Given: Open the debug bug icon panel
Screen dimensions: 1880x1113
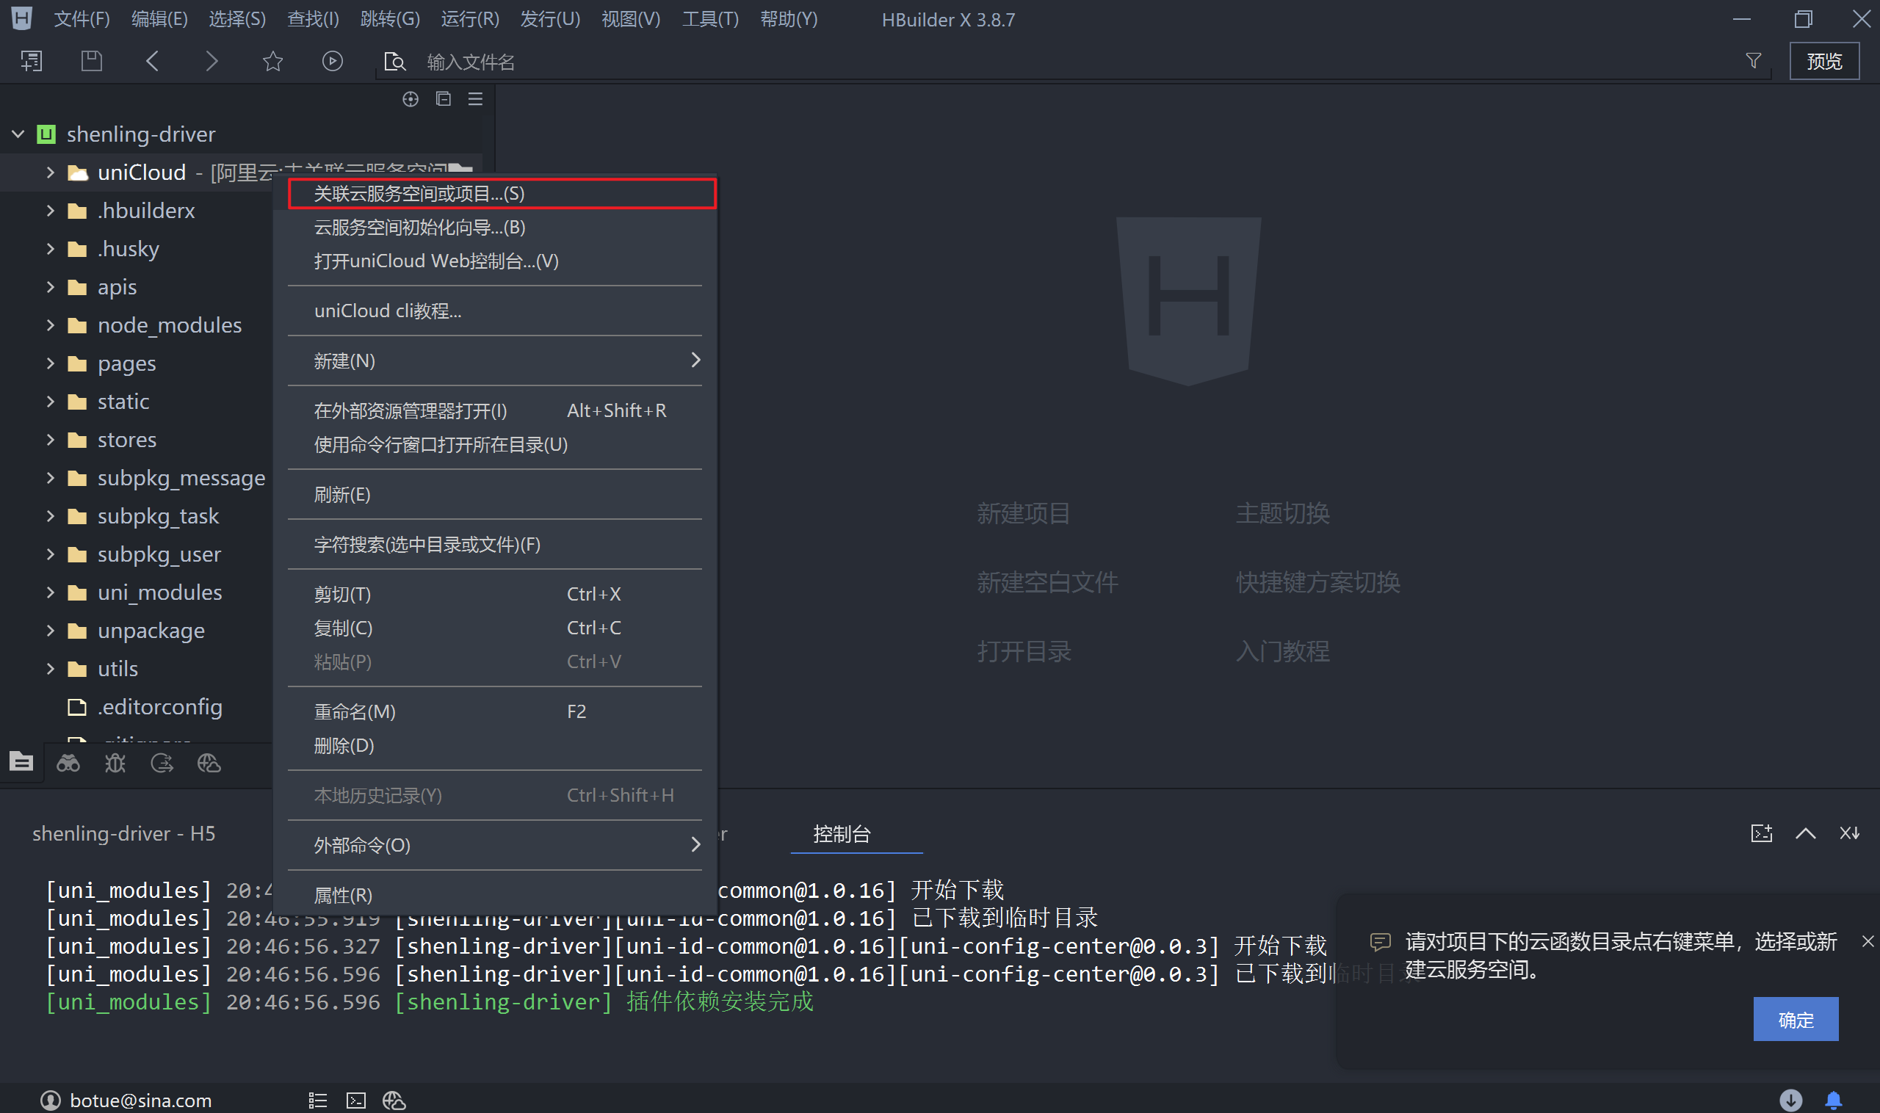Looking at the screenshot, I should click(115, 764).
